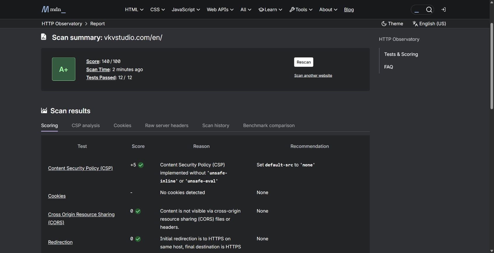Click the login arrow icon
494x253 pixels.
pyautogui.click(x=443, y=10)
